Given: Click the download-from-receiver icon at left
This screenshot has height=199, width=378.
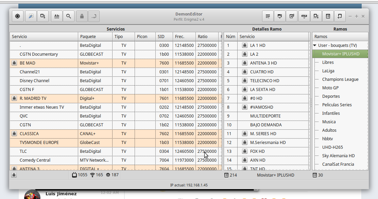Looking at the screenshot, I should coord(43,16).
